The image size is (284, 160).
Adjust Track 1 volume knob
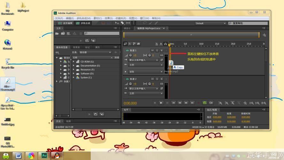[130, 55]
